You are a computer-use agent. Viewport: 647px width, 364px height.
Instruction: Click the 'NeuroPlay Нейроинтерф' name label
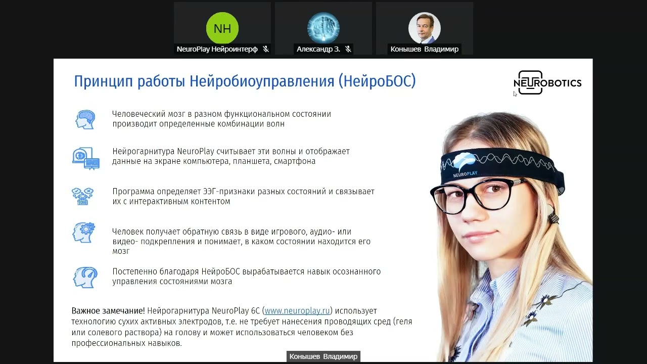click(217, 49)
